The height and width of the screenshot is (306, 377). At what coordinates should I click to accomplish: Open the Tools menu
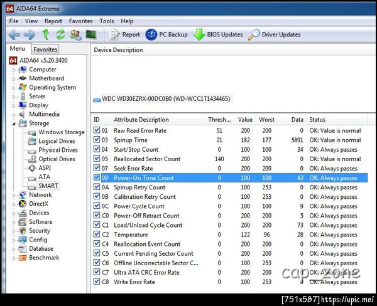(107, 21)
